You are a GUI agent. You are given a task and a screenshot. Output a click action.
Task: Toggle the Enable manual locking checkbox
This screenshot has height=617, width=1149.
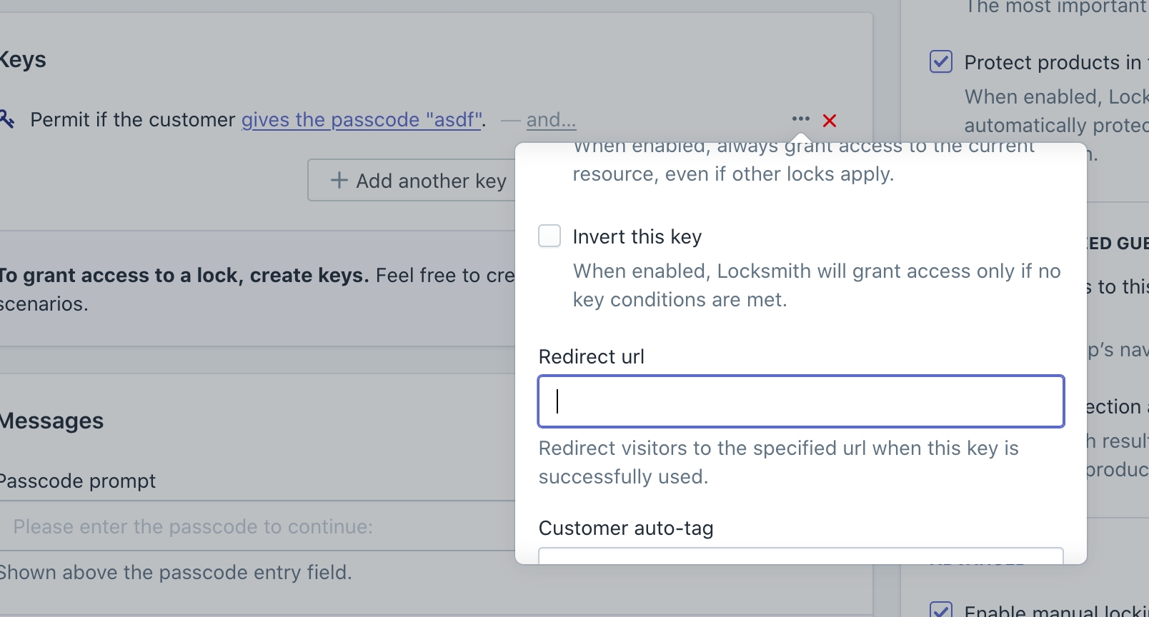coord(941,609)
